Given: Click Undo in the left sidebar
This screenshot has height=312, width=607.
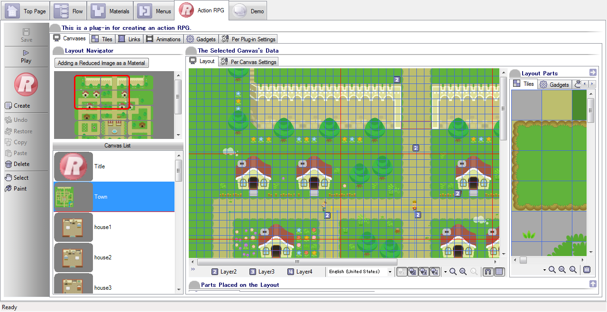Looking at the screenshot, I should pyautogui.click(x=16, y=120).
